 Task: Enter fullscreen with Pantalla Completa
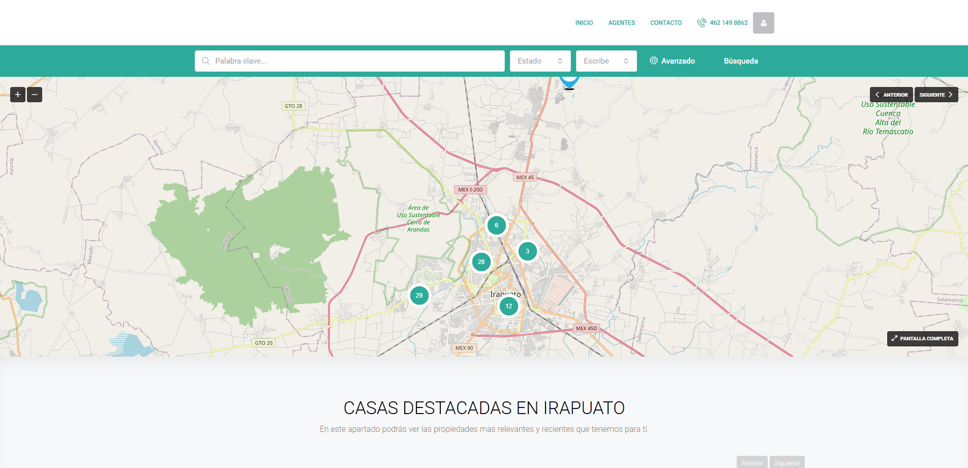922,339
